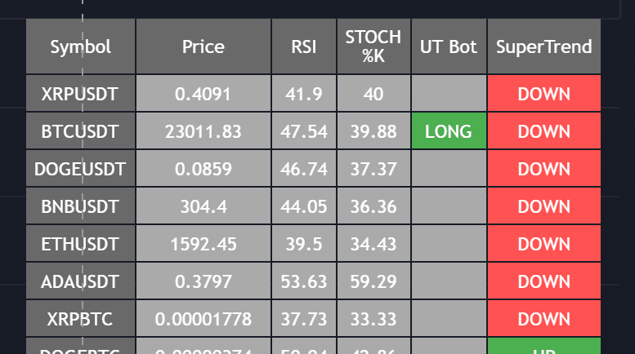Select the XRPUSDT symbol cell
Image resolution: width=635 pixels, height=354 pixels.
pos(81,93)
